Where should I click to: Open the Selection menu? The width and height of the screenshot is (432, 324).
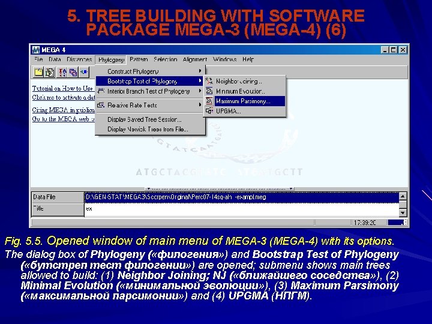click(166, 59)
